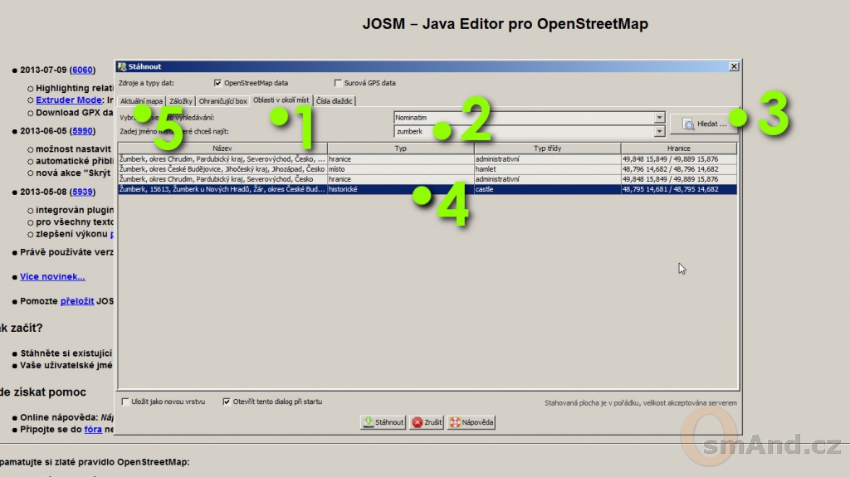Open the 5939 version link

point(82,192)
